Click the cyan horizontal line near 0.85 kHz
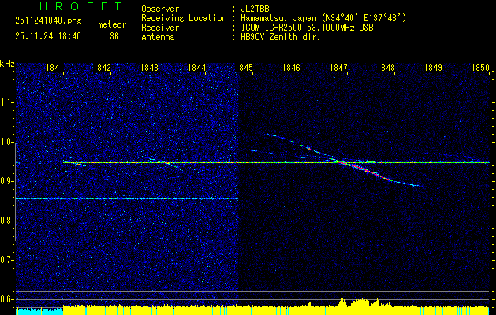Viewport: 496px width, 315px height. click(x=126, y=199)
